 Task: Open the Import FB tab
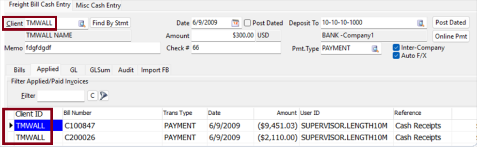click(x=156, y=70)
